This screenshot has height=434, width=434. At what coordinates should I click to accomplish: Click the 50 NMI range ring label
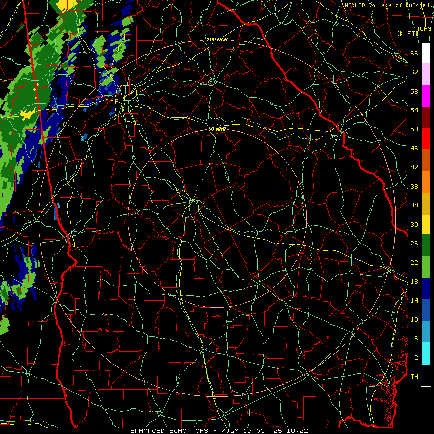217,129
